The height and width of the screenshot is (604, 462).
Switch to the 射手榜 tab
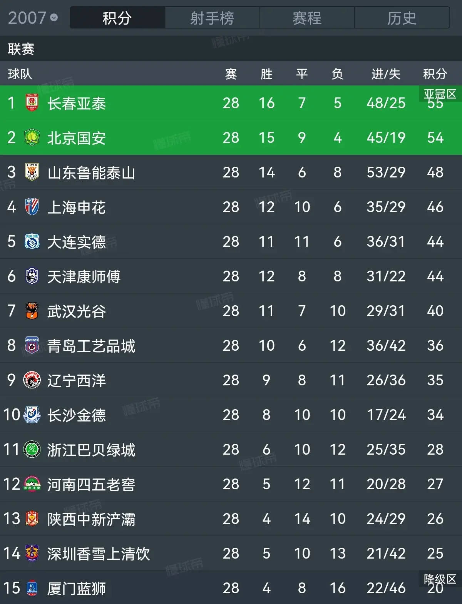pos(212,18)
